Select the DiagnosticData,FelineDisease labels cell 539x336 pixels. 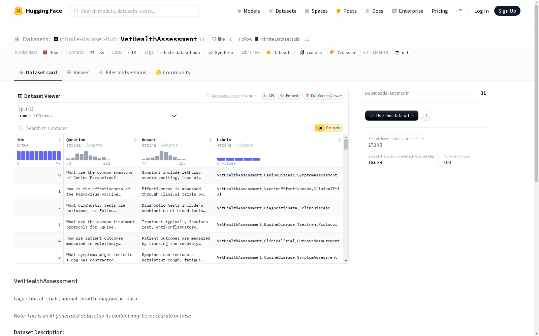point(279,208)
